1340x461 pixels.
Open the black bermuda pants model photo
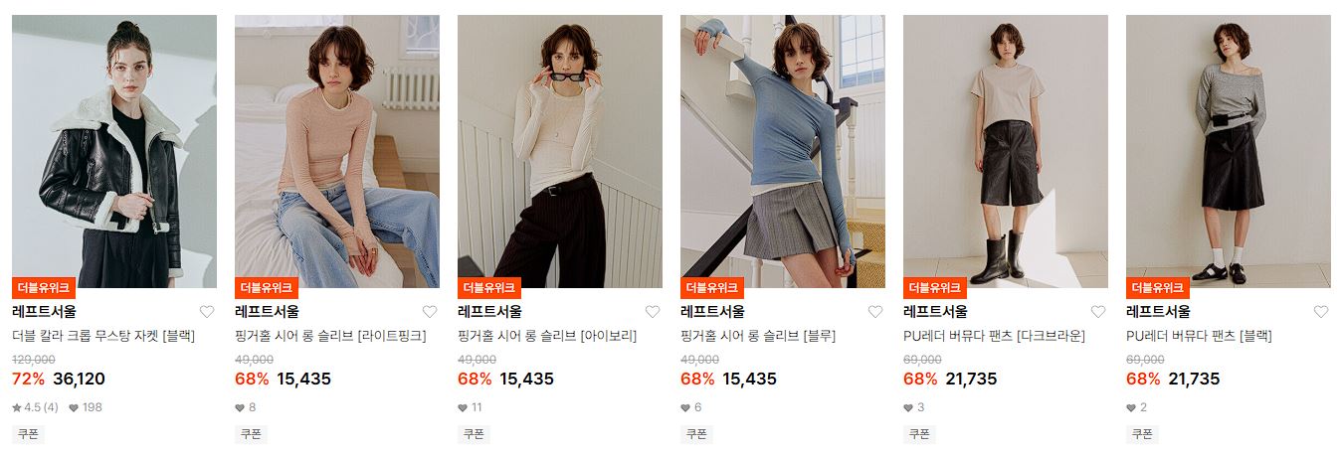(1228, 151)
